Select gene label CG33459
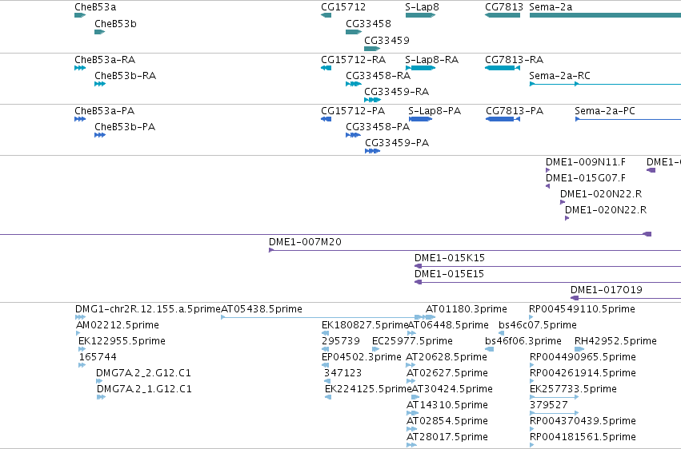The width and height of the screenshot is (681, 449). point(387,41)
